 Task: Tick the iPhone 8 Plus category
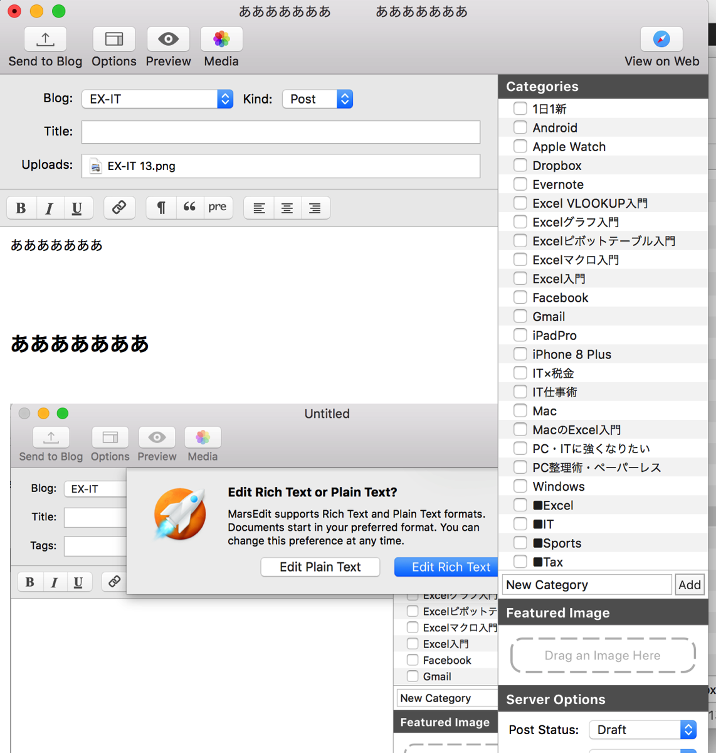520,354
